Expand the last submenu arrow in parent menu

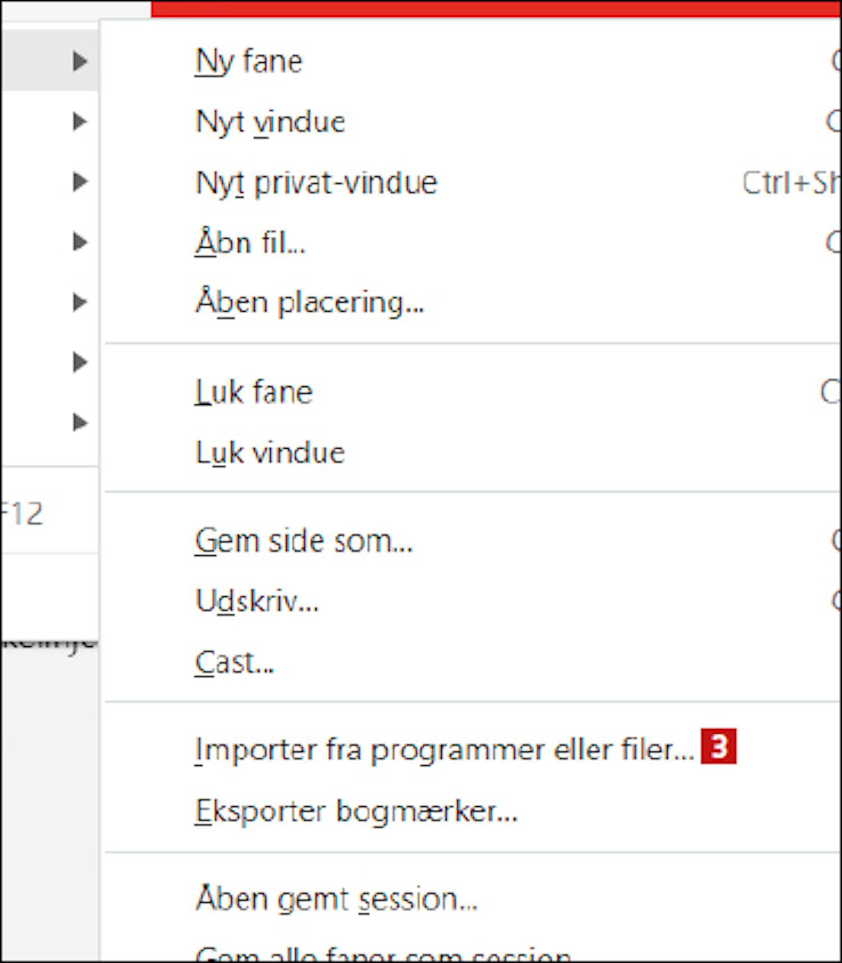coord(81,422)
